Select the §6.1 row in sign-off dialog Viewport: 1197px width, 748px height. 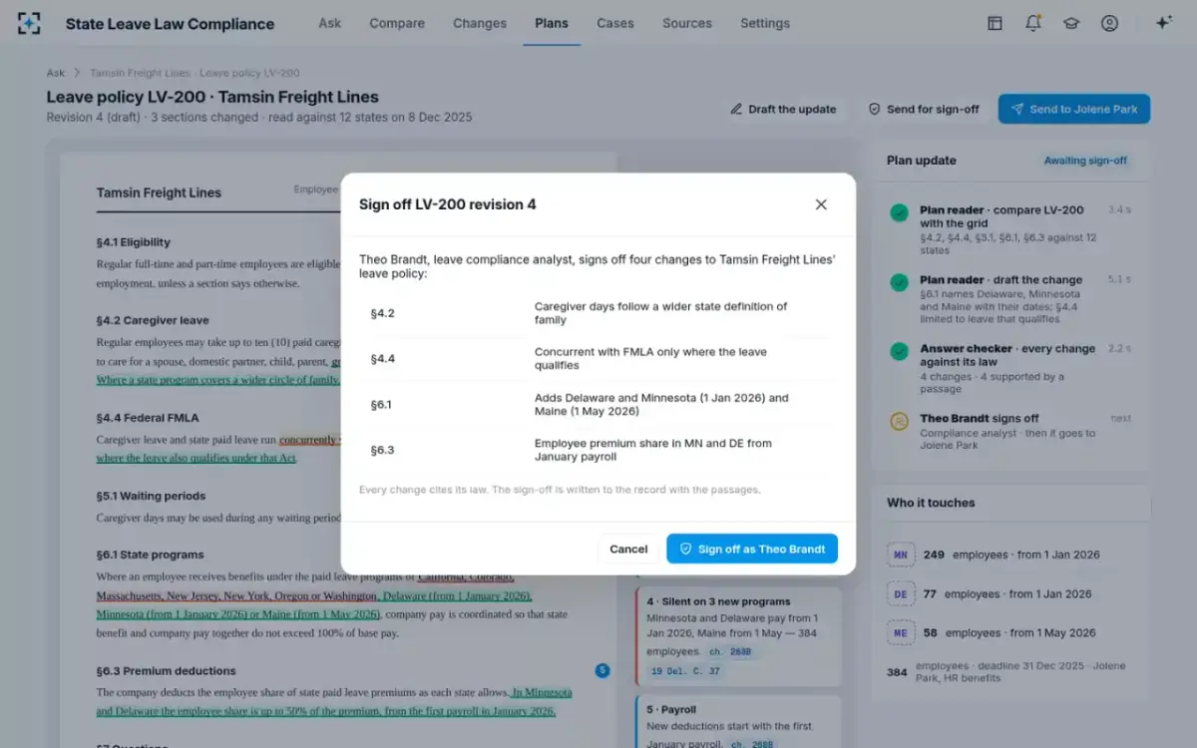click(598, 404)
